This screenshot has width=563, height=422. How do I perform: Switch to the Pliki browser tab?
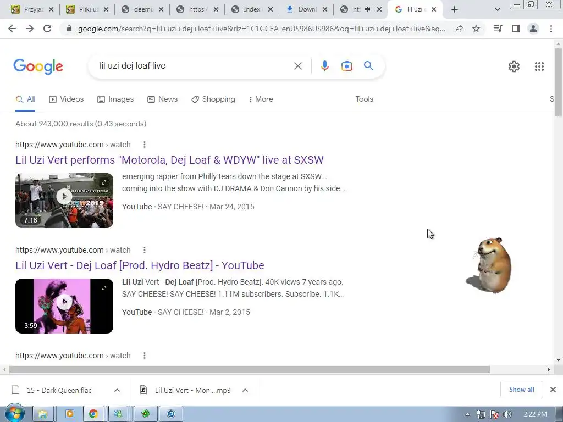[x=88, y=9]
